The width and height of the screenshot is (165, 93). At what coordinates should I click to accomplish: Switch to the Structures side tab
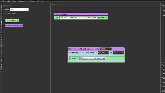tap(2, 52)
